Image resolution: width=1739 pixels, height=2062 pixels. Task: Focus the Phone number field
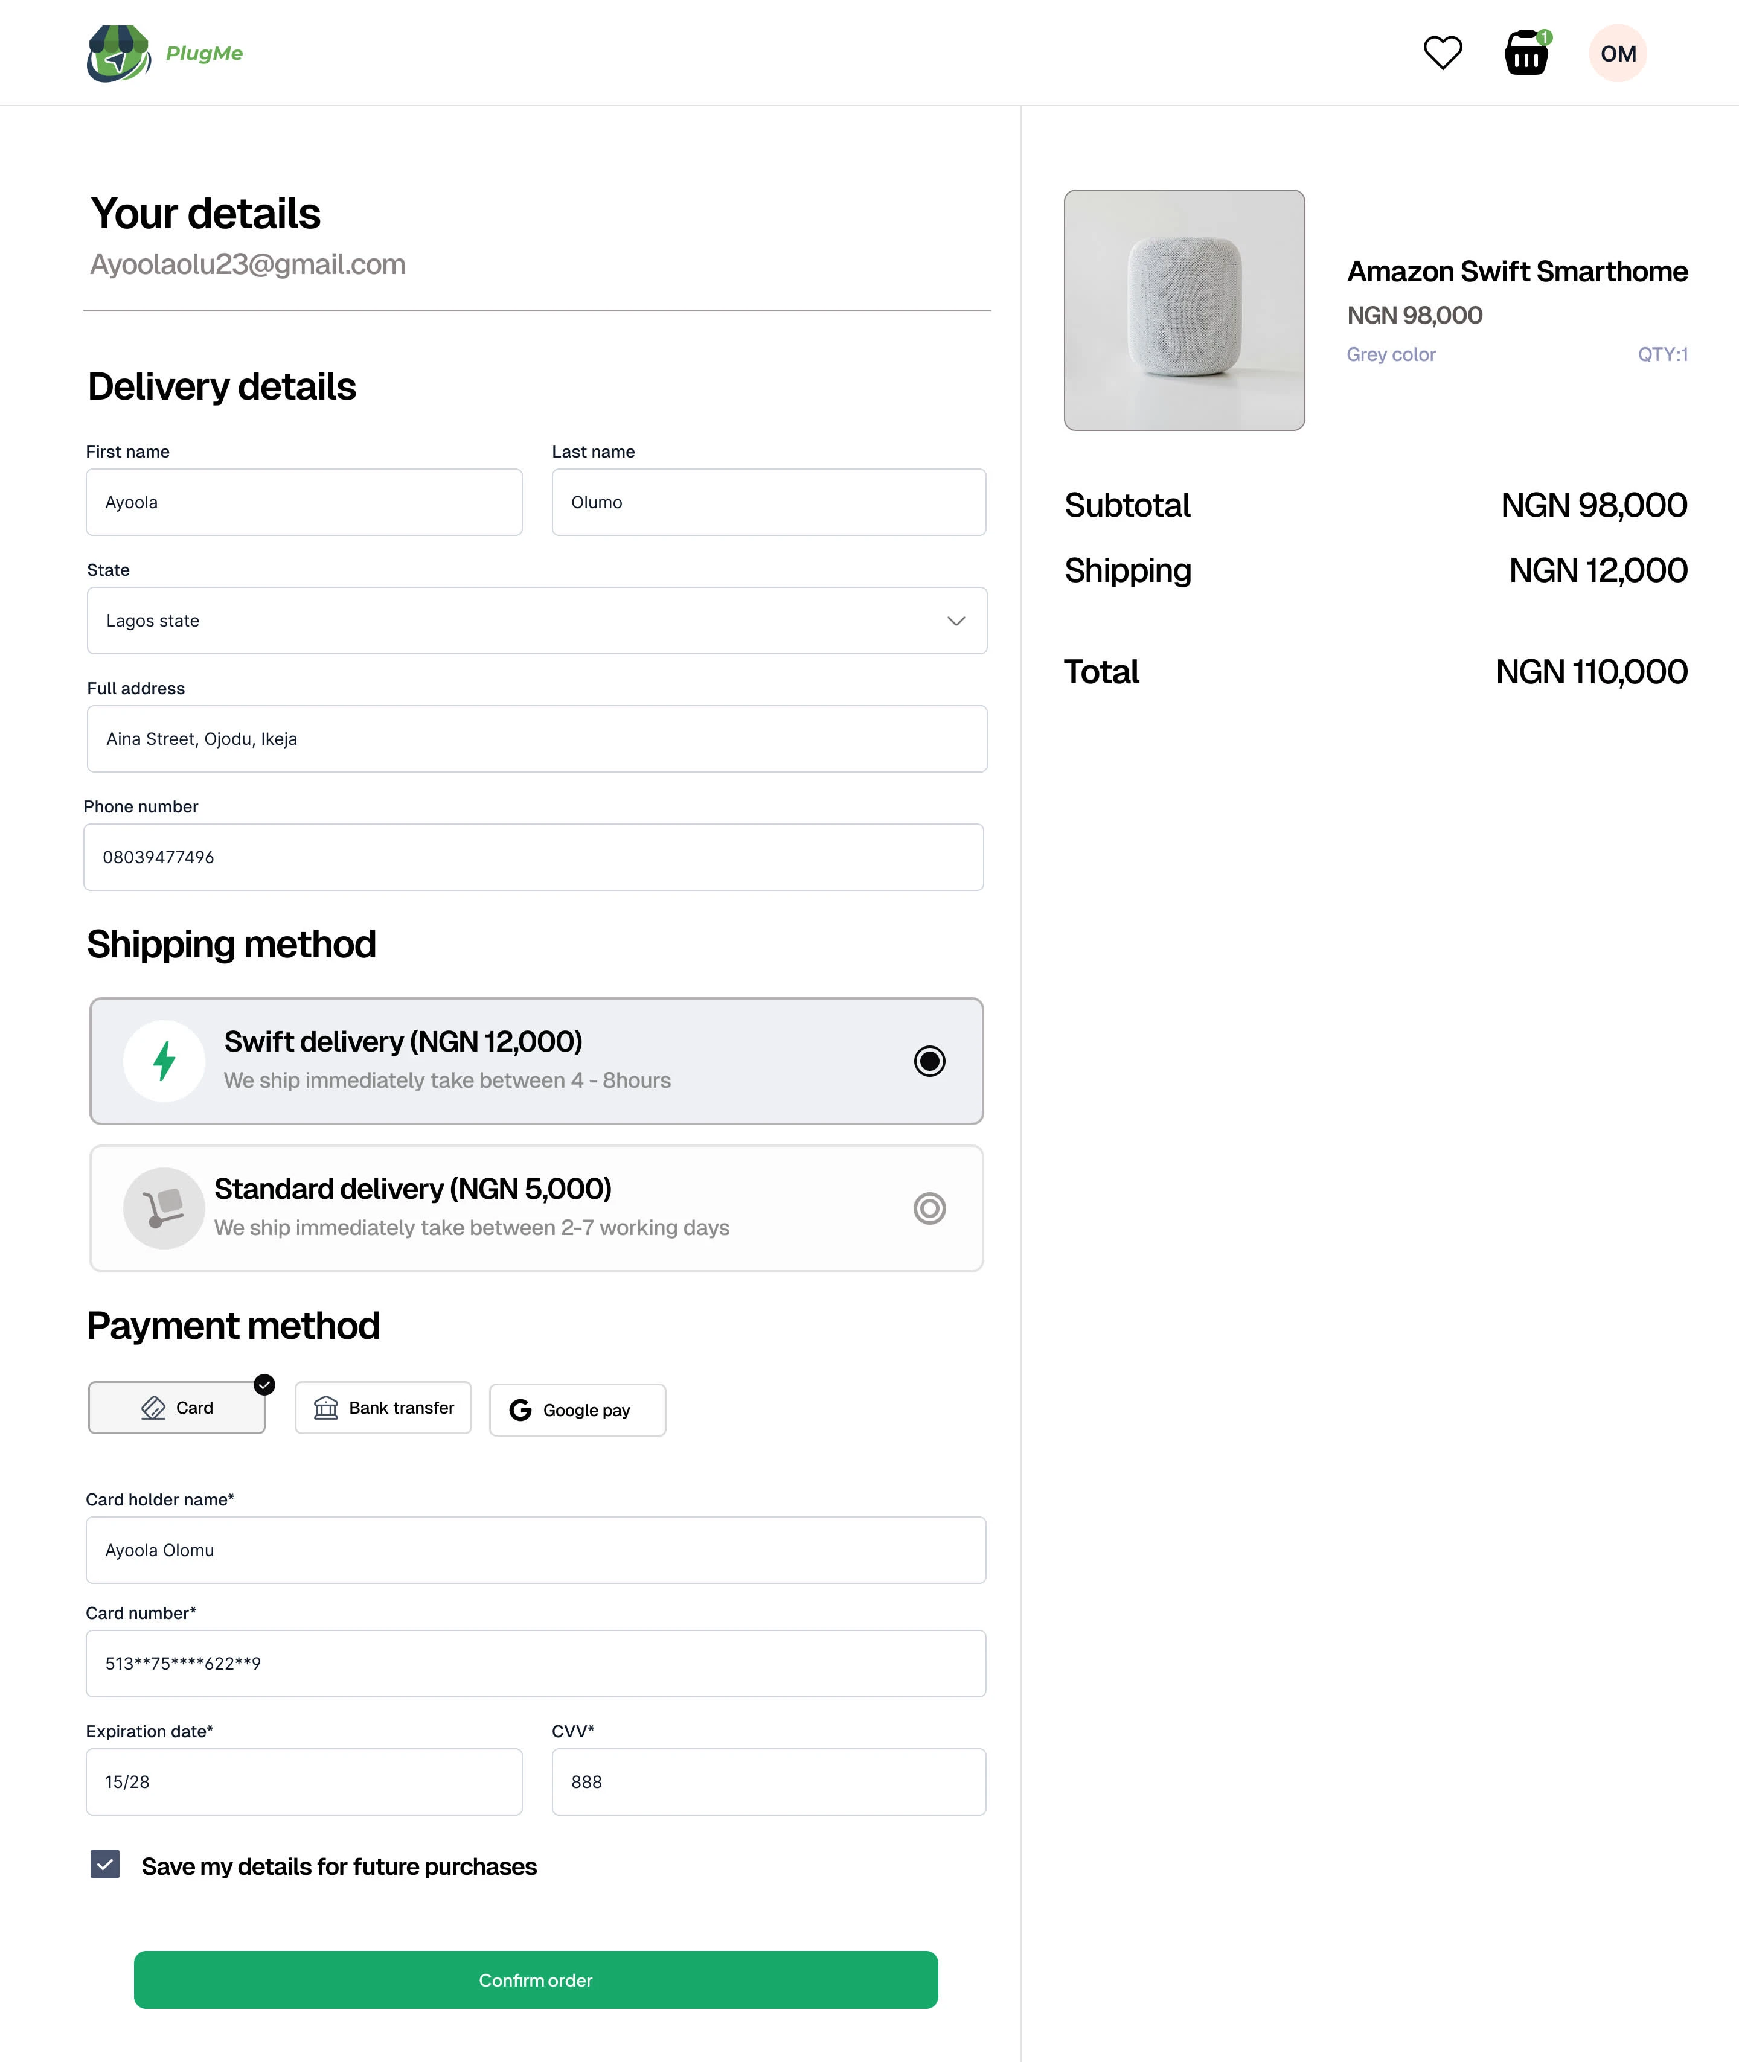533,858
